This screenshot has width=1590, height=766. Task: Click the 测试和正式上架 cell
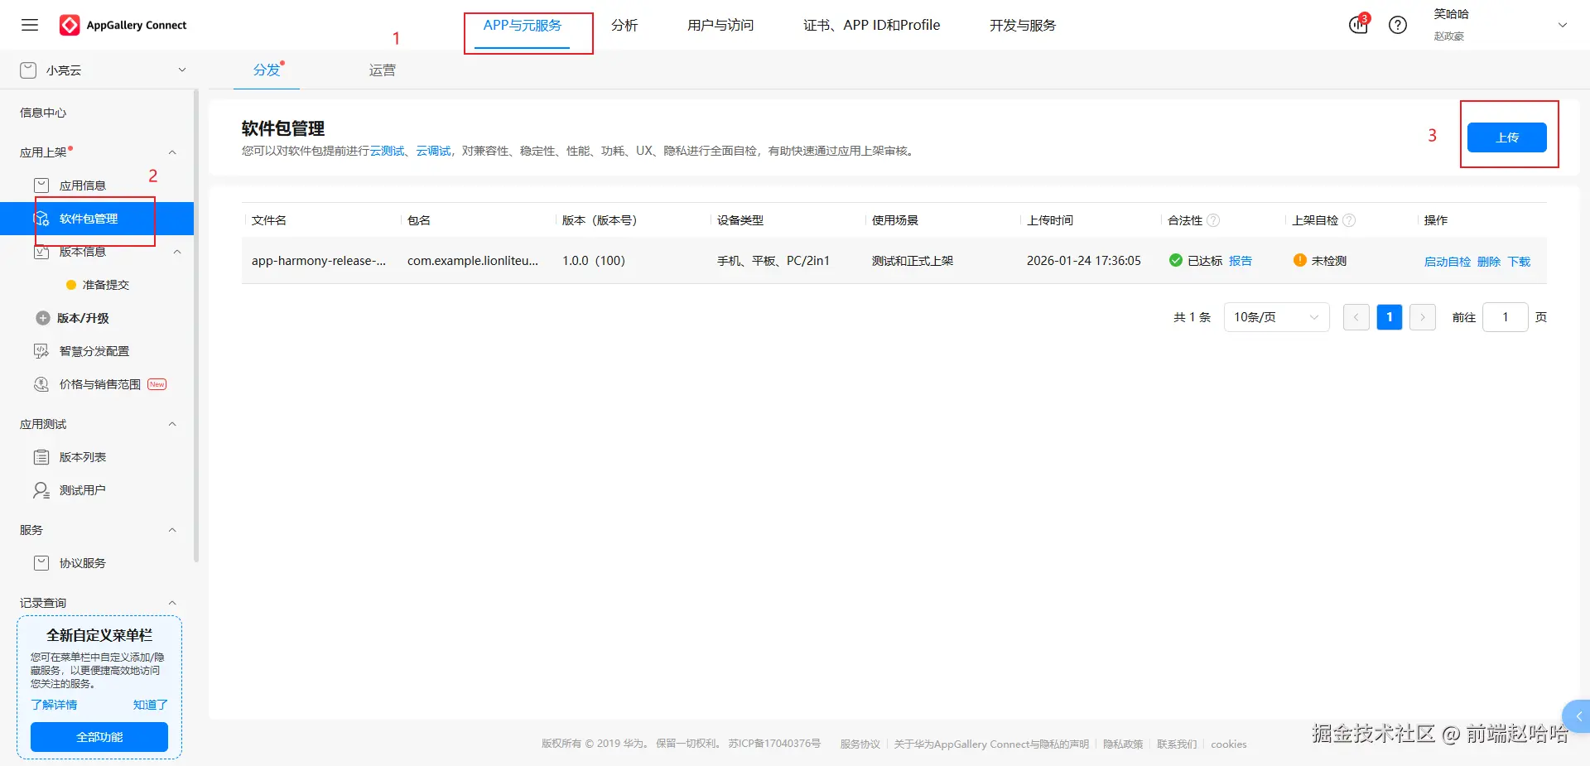pyautogui.click(x=913, y=261)
